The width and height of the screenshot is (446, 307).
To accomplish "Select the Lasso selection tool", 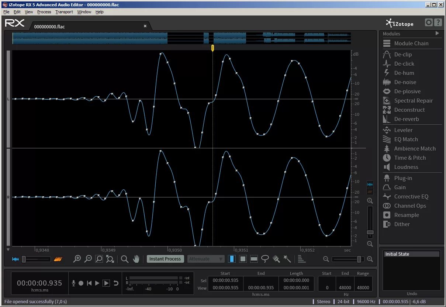I will [x=265, y=259].
